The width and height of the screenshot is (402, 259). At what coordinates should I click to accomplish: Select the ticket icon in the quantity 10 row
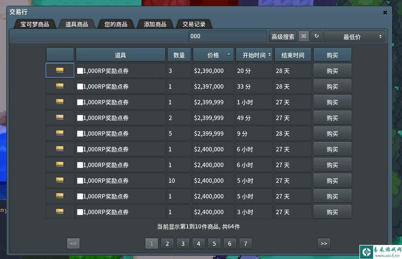pos(60,180)
